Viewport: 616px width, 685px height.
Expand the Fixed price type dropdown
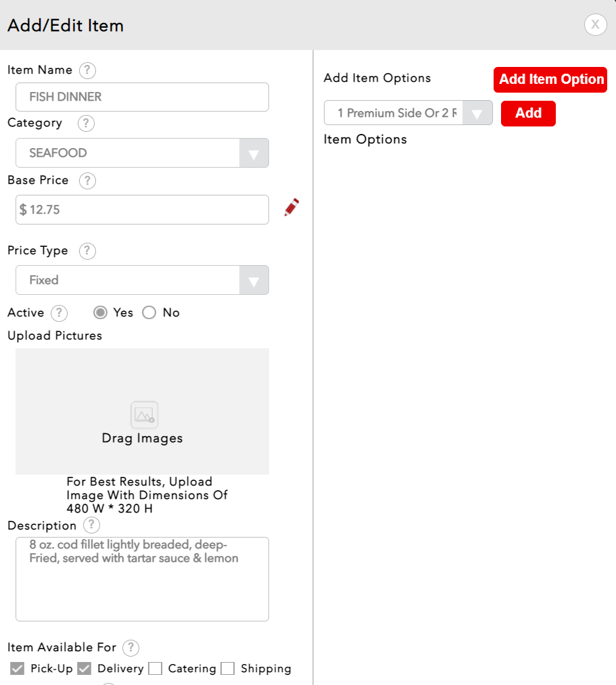click(x=142, y=280)
